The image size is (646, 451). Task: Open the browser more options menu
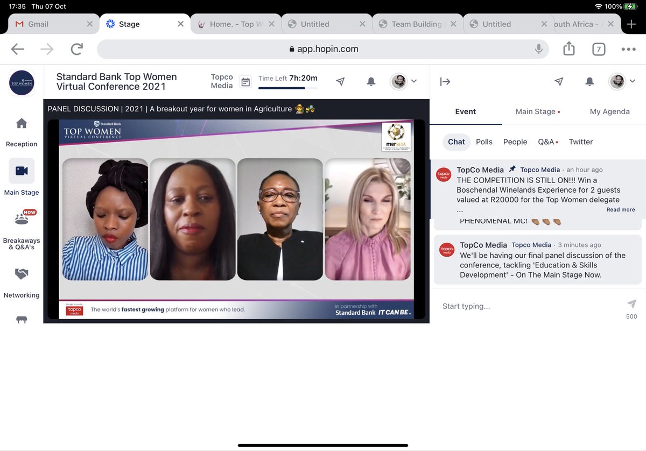(x=628, y=49)
